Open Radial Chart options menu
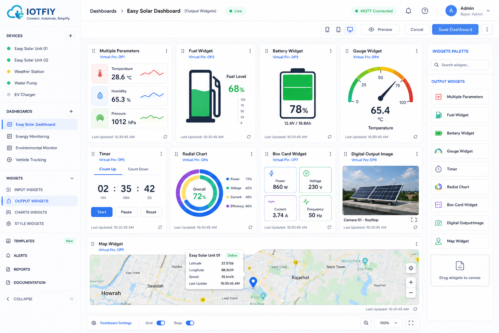 pos(251,154)
